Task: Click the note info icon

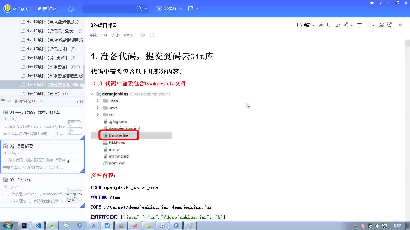Action: point(142,35)
